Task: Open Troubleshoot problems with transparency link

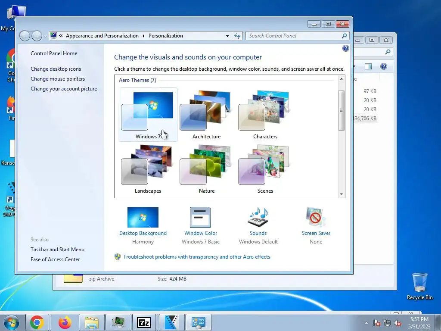Action: [196, 257]
